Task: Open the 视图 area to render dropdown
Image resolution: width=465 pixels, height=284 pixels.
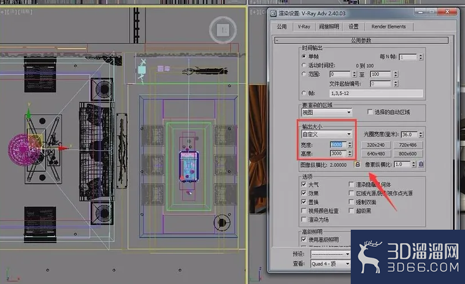Action: (x=327, y=112)
